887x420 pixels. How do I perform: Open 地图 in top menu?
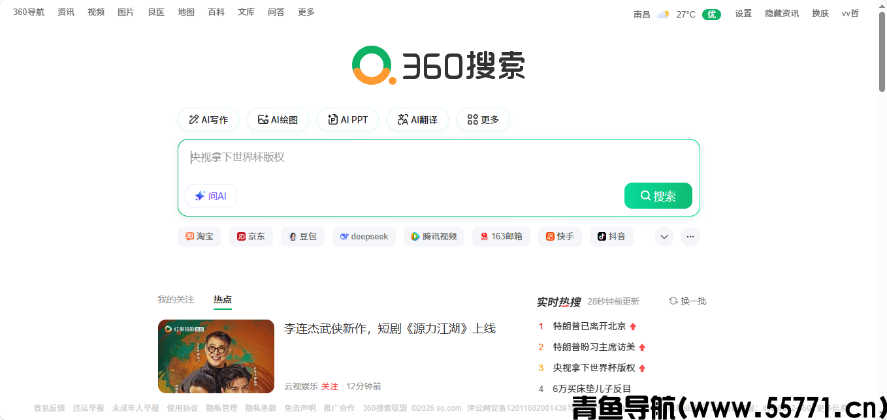coord(186,12)
